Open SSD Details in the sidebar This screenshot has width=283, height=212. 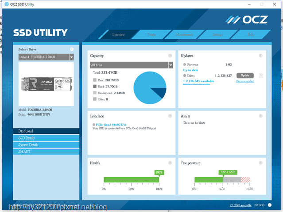click(x=46, y=138)
